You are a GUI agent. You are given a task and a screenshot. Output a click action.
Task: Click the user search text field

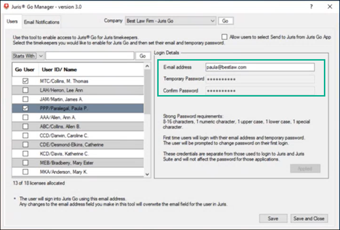tap(90, 56)
